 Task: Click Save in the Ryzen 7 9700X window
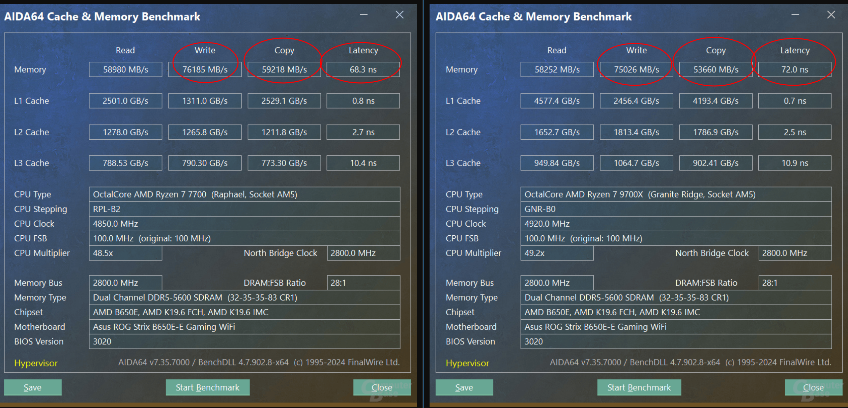click(x=464, y=387)
